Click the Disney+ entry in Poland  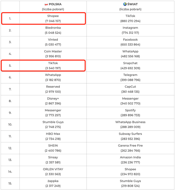[53, 101]
